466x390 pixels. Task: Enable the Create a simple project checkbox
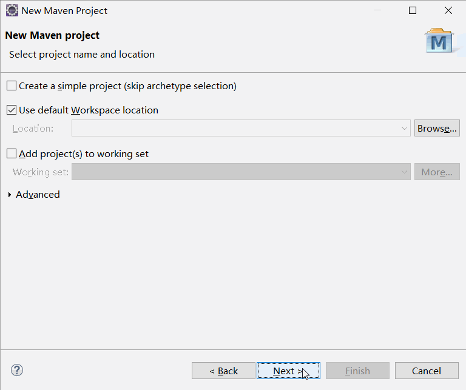12,86
